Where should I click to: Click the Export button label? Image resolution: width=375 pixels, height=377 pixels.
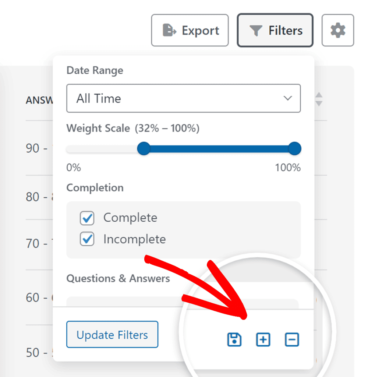pos(201,31)
